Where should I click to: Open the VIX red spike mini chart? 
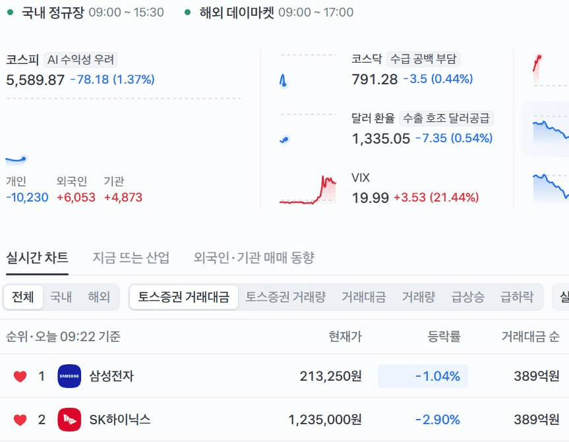pos(308,190)
